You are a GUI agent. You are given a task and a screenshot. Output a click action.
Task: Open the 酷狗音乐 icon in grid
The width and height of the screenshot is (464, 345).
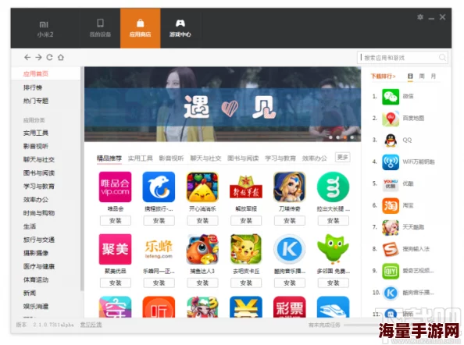click(289, 249)
